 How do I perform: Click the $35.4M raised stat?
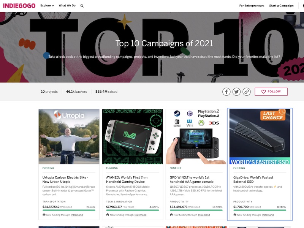pos(106,92)
